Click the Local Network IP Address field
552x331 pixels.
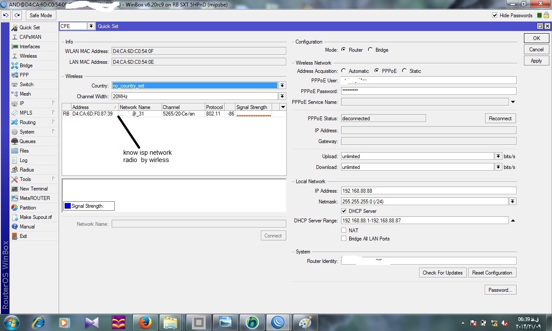429,190
